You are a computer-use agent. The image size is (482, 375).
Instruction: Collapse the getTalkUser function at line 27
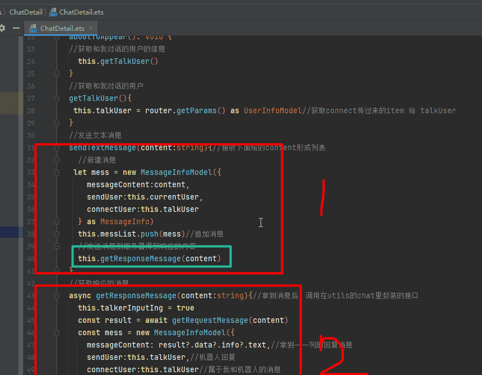(57, 99)
